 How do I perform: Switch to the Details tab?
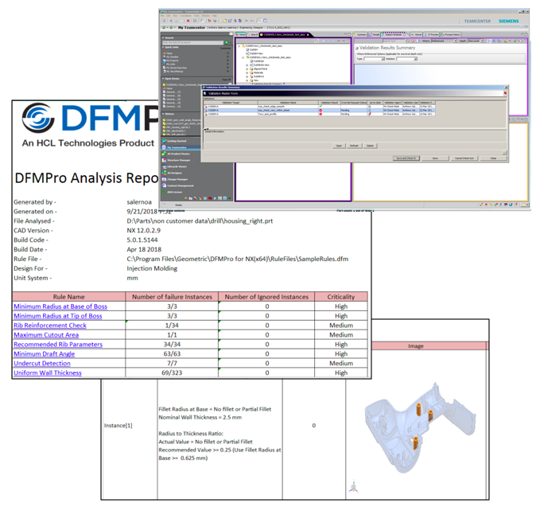375,34
